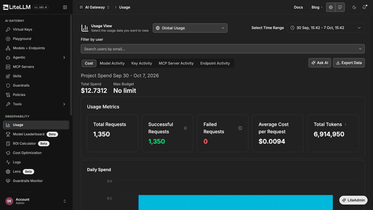
Task: Open the Model Leaderboard page
Action: [x=36, y=134]
